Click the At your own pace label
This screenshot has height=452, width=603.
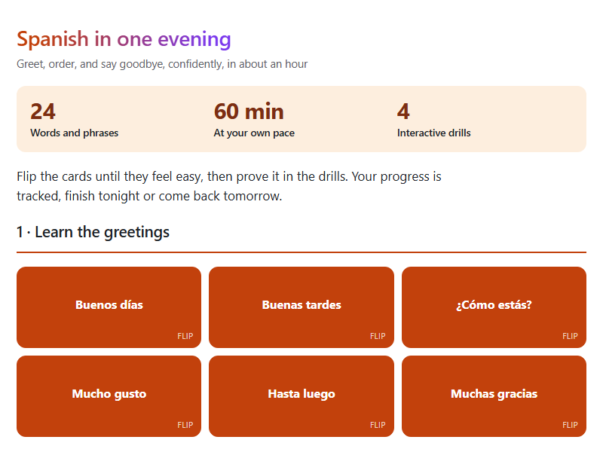(254, 133)
